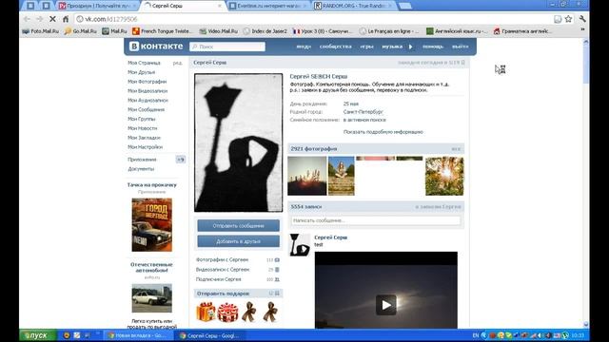Click Санкт-Петербург hometown link
This screenshot has width=609, height=342.
[x=363, y=112]
